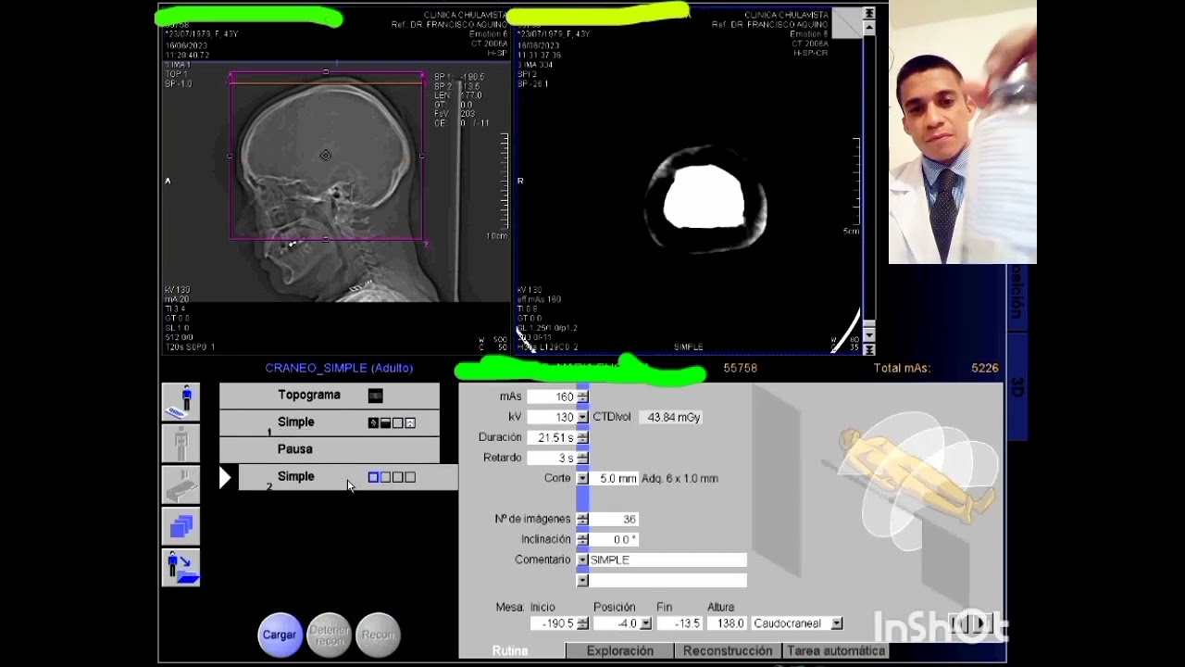Click up arrow of tomogram scrollbar

pos(868,28)
